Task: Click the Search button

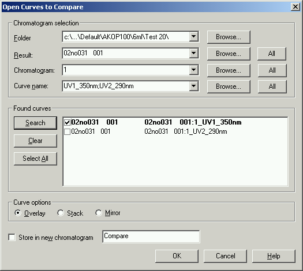Action: [35, 123]
